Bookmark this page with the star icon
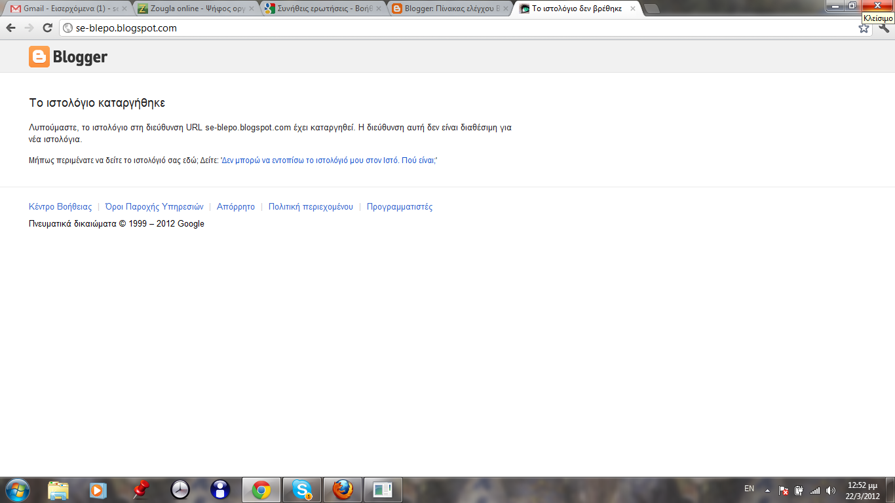The height and width of the screenshot is (503, 895). pyautogui.click(x=864, y=28)
